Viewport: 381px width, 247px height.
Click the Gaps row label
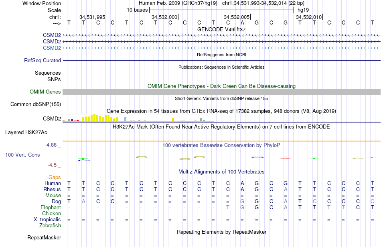(x=55, y=178)
